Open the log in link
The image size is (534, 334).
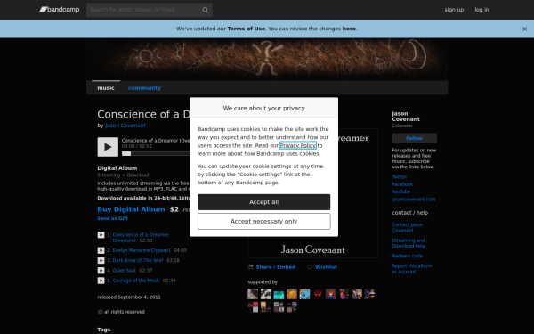(481, 10)
